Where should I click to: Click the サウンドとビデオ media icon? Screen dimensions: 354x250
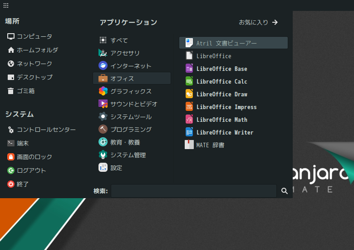click(103, 104)
